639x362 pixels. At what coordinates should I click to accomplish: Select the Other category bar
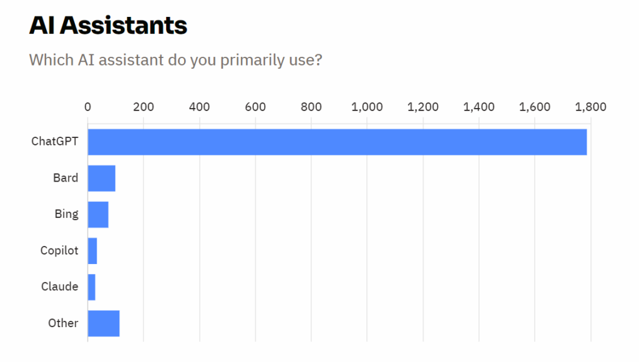click(104, 323)
